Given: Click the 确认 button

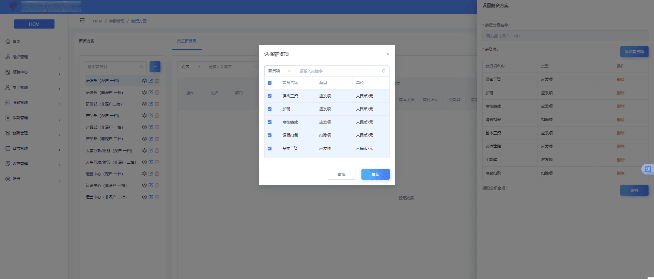Looking at the screenshot, I should tap(375, 175).
